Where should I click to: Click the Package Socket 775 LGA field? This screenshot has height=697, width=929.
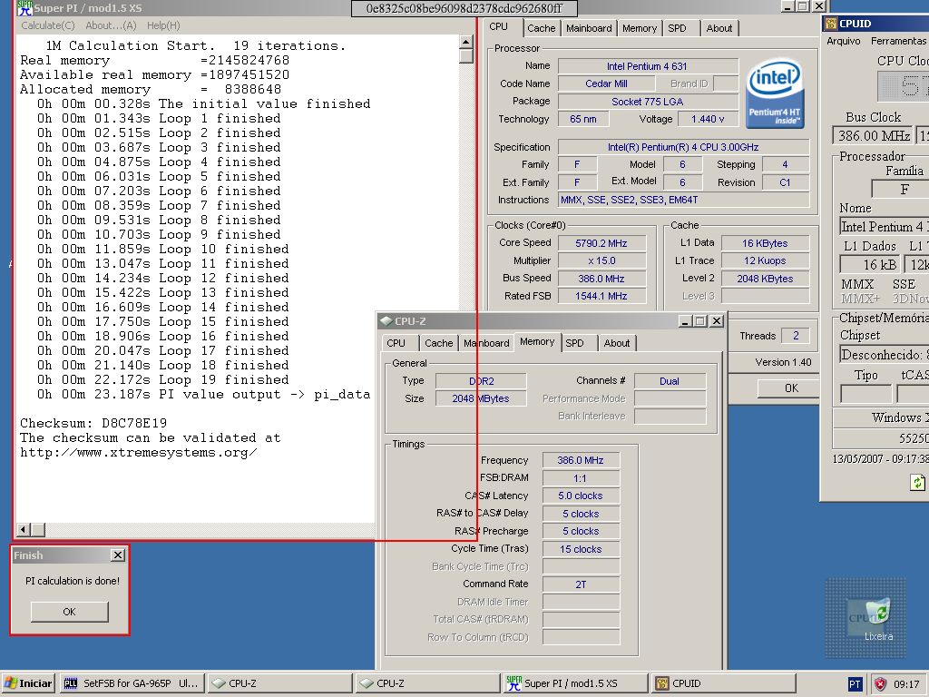(648, 102)
